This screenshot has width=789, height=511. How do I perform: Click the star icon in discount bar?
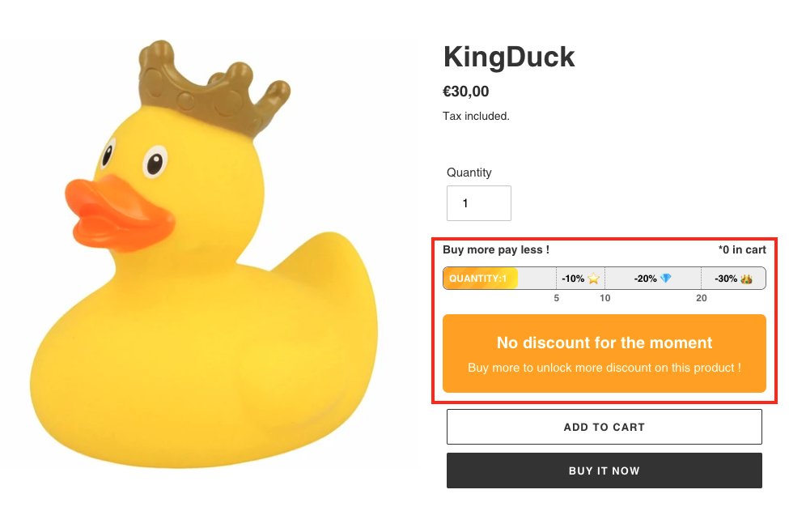click(594, 279)
